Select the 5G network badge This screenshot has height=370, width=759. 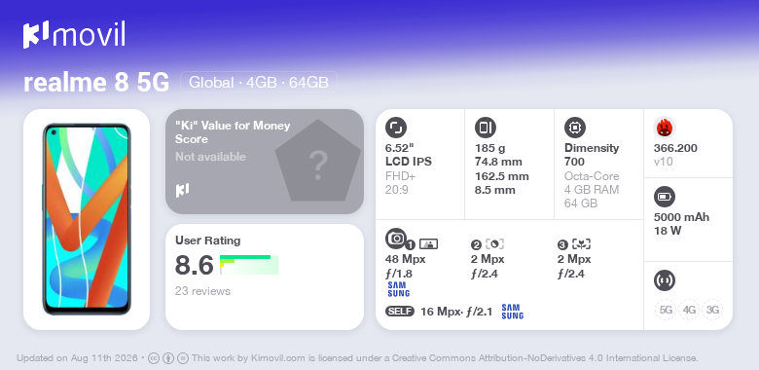click(x=666, y=310)
